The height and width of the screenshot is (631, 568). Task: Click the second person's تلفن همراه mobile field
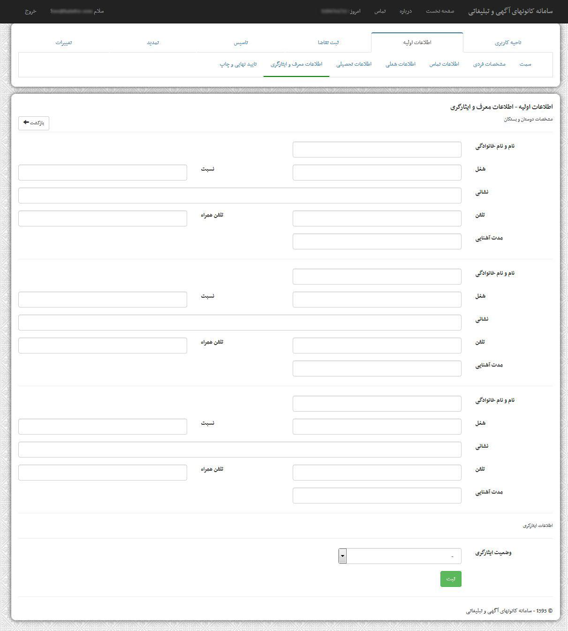click(x=103, y=346)
